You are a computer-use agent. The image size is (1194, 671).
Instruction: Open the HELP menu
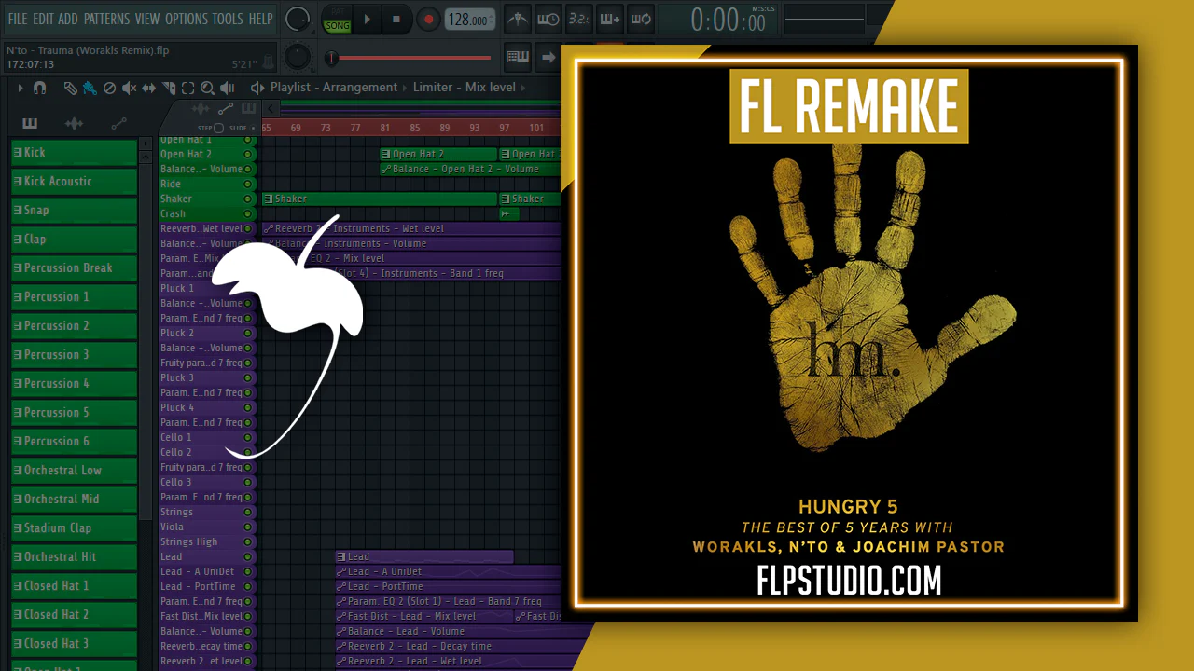pos(261,19)
